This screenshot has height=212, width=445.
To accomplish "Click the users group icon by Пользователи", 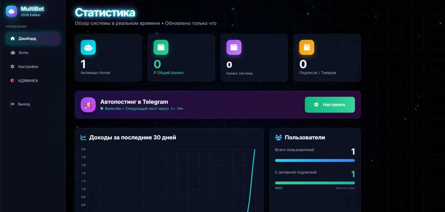I will pyautogui.click(x=278, y=138).
